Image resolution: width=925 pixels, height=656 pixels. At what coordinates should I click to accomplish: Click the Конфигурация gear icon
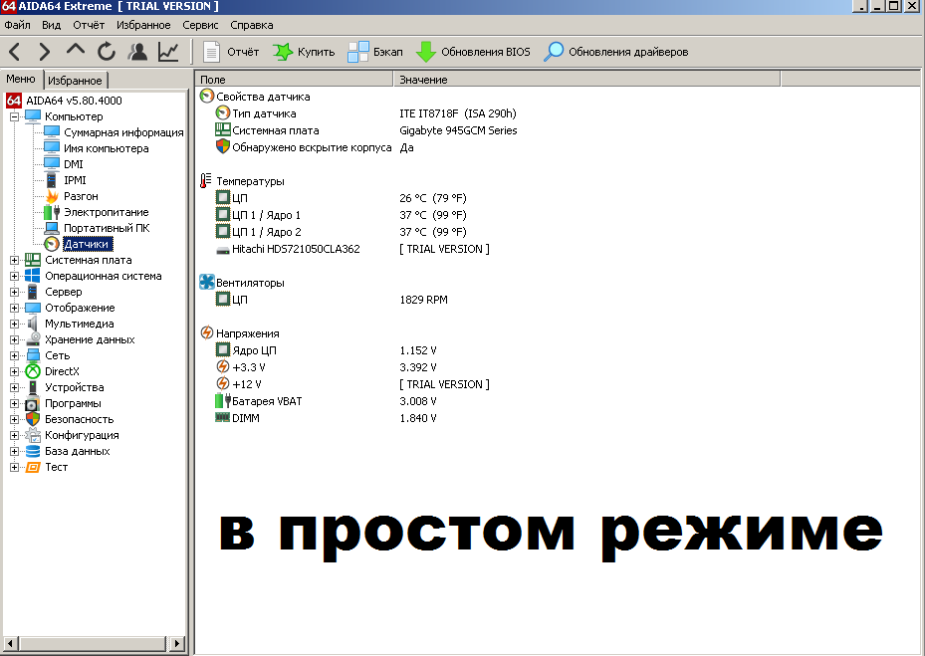33,435
